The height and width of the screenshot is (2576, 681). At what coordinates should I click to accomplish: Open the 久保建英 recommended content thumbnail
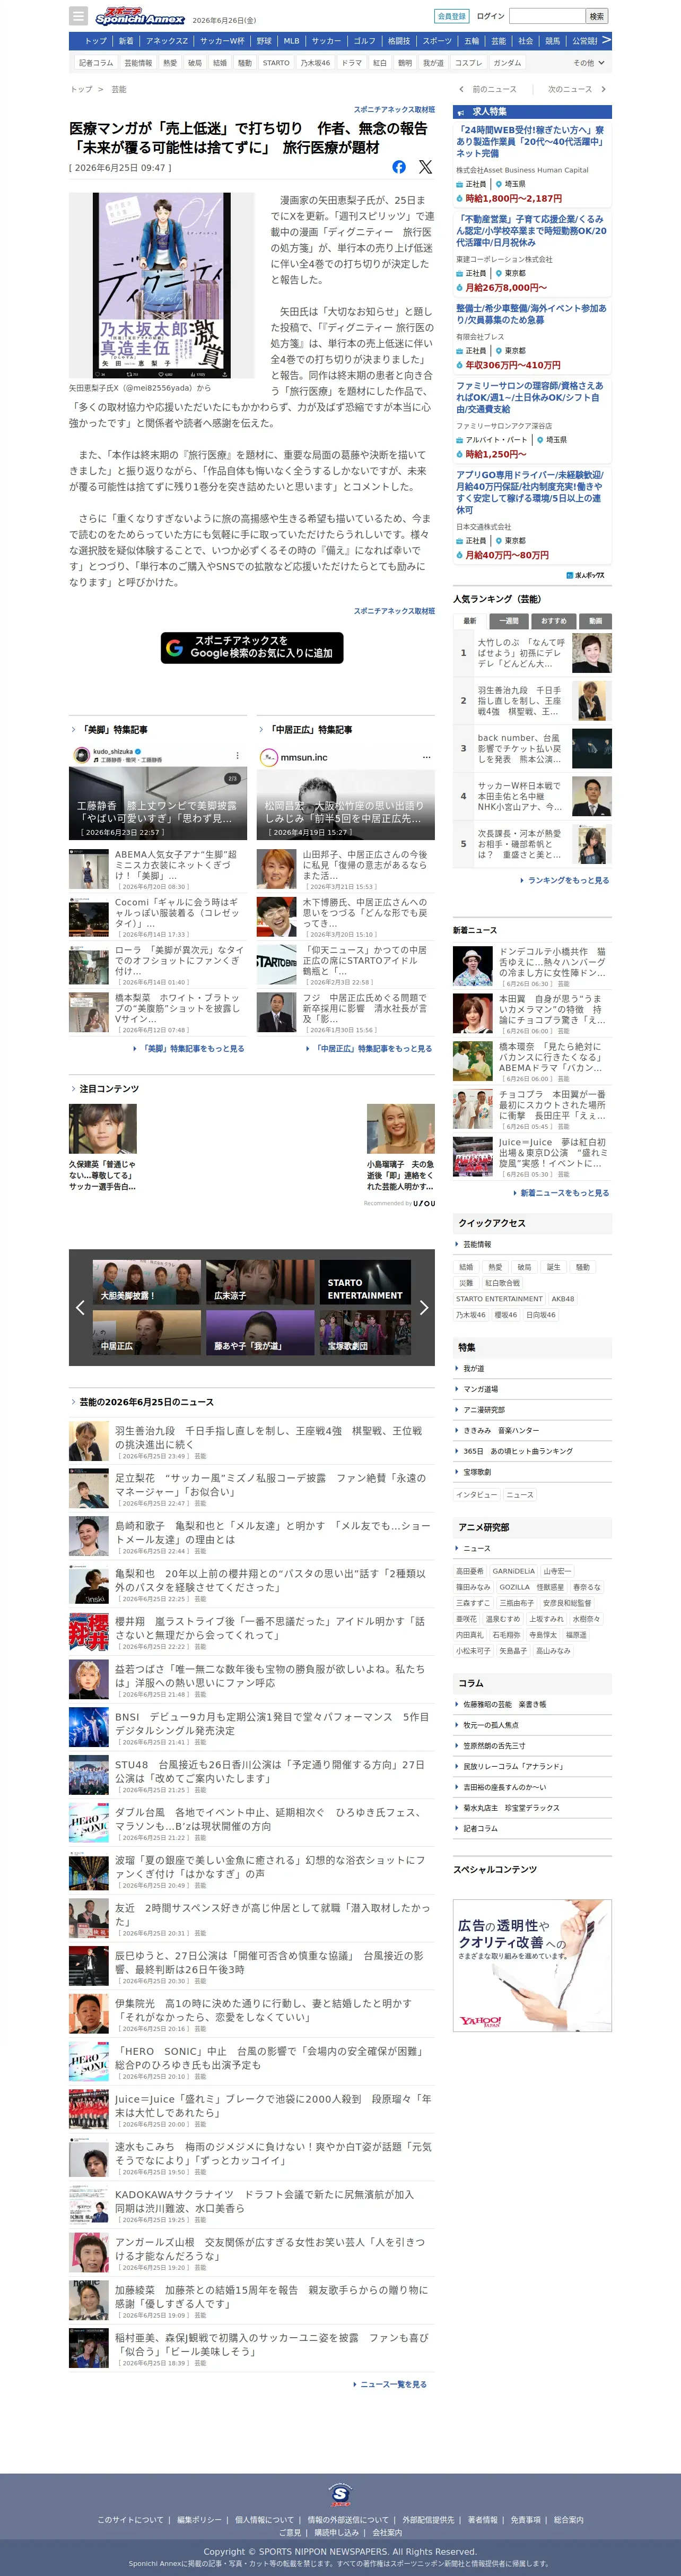103,1129
